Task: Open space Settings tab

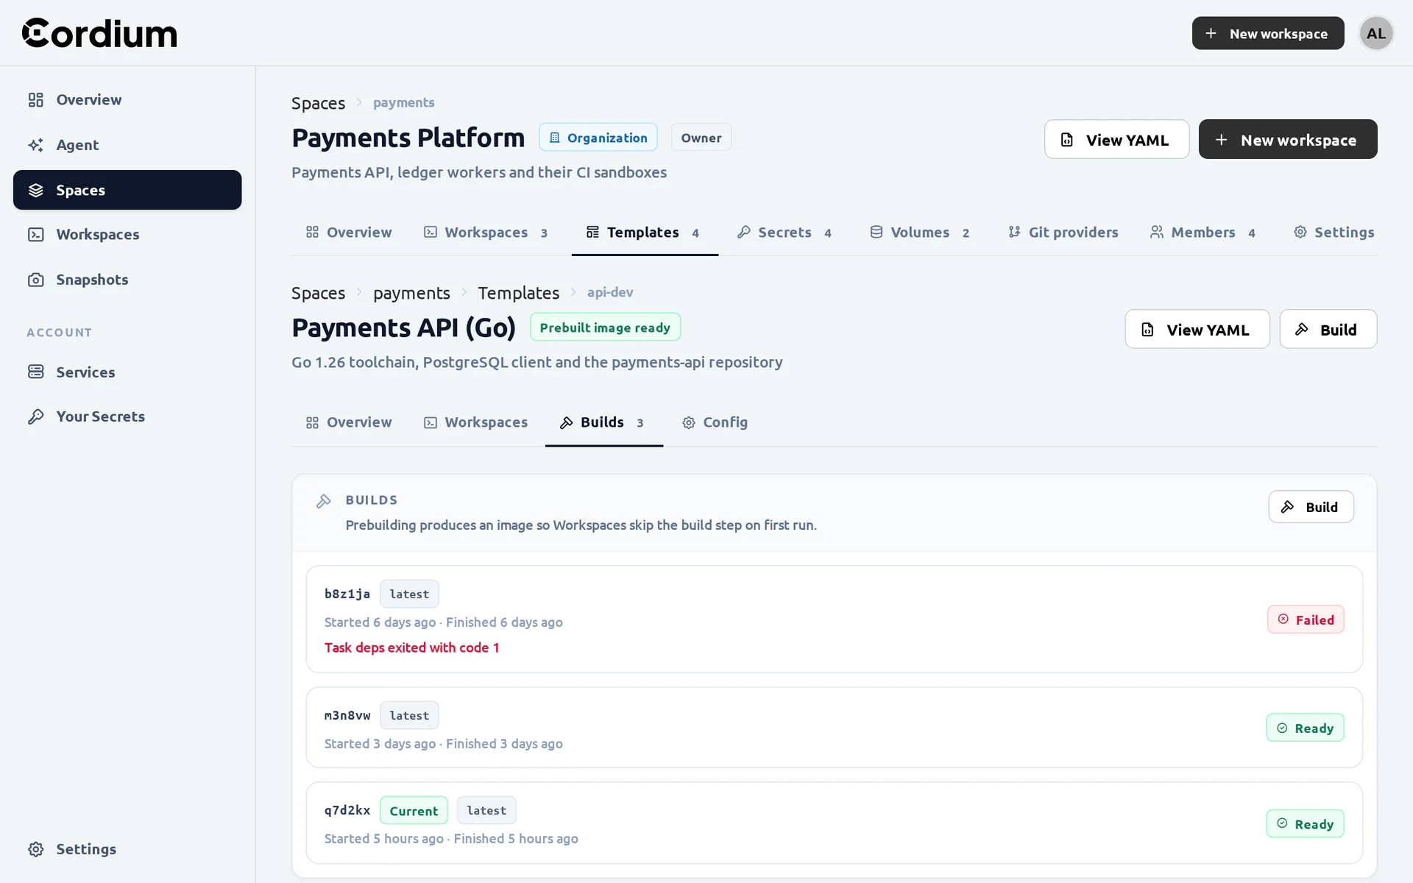Action: 1334,233
